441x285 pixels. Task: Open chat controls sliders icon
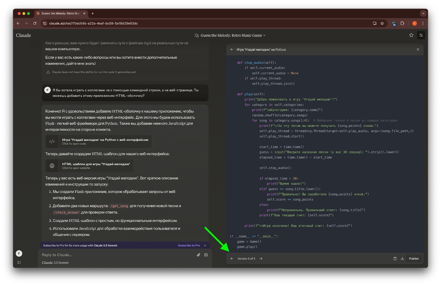coord(421,35)
